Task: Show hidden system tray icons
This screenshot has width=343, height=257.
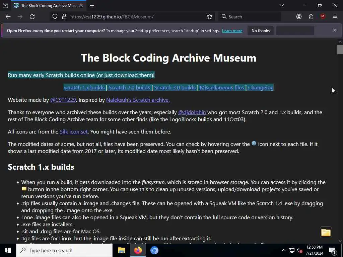Action: pyautogui.click(x=283, y=250)
